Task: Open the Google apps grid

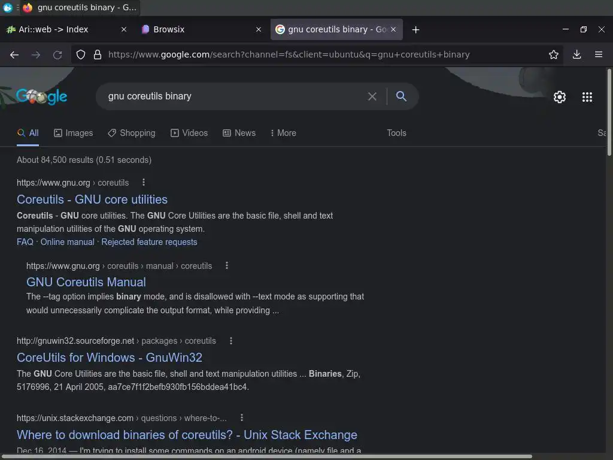Action: [x=587, y=96]
